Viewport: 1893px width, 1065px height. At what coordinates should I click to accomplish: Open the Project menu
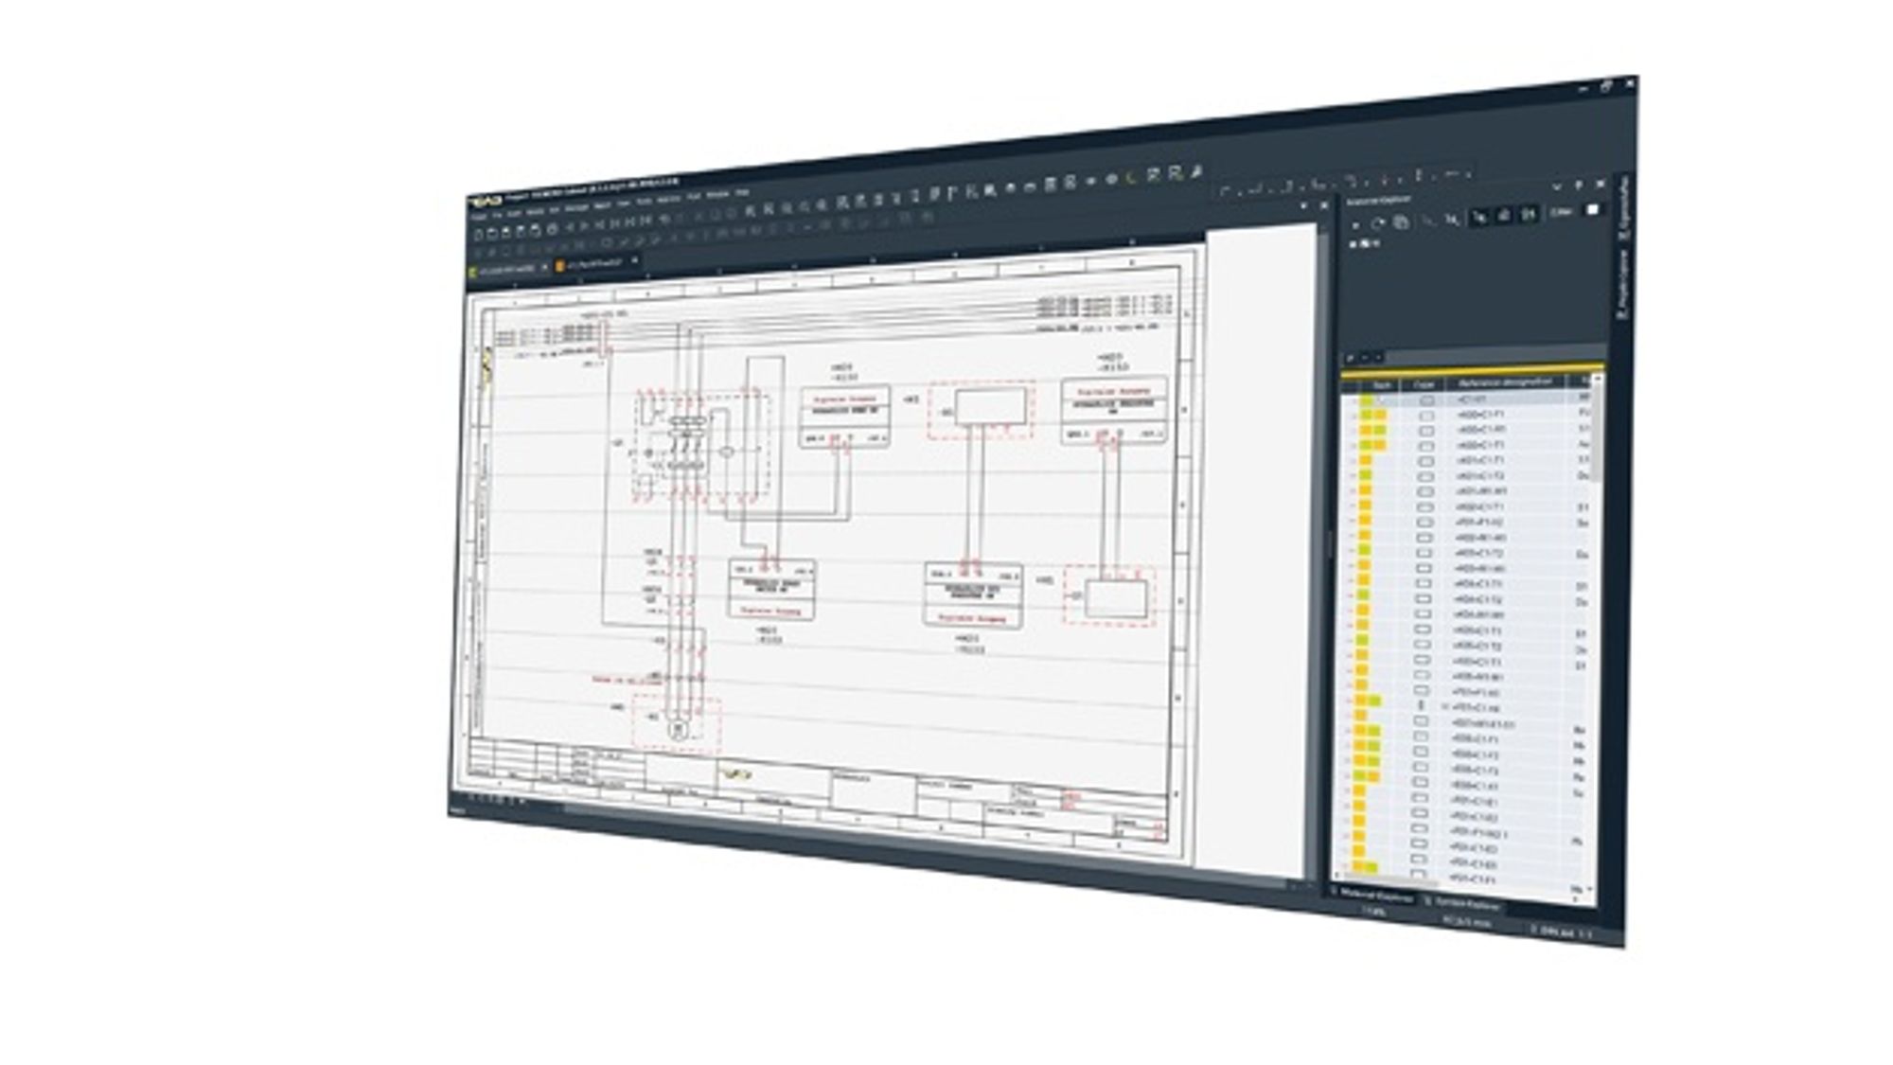point(478,217)
